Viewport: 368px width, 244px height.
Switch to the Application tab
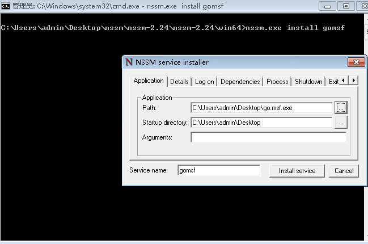(x=149, y=81)
